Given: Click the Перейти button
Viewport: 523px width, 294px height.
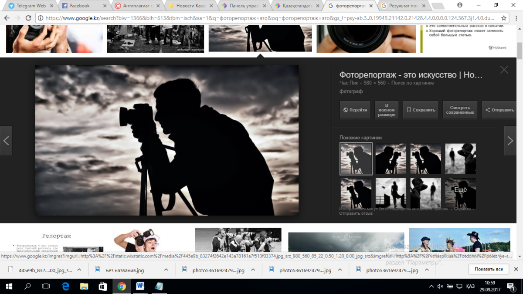Looking at the screenshot, I should click(x=355, y=110).
